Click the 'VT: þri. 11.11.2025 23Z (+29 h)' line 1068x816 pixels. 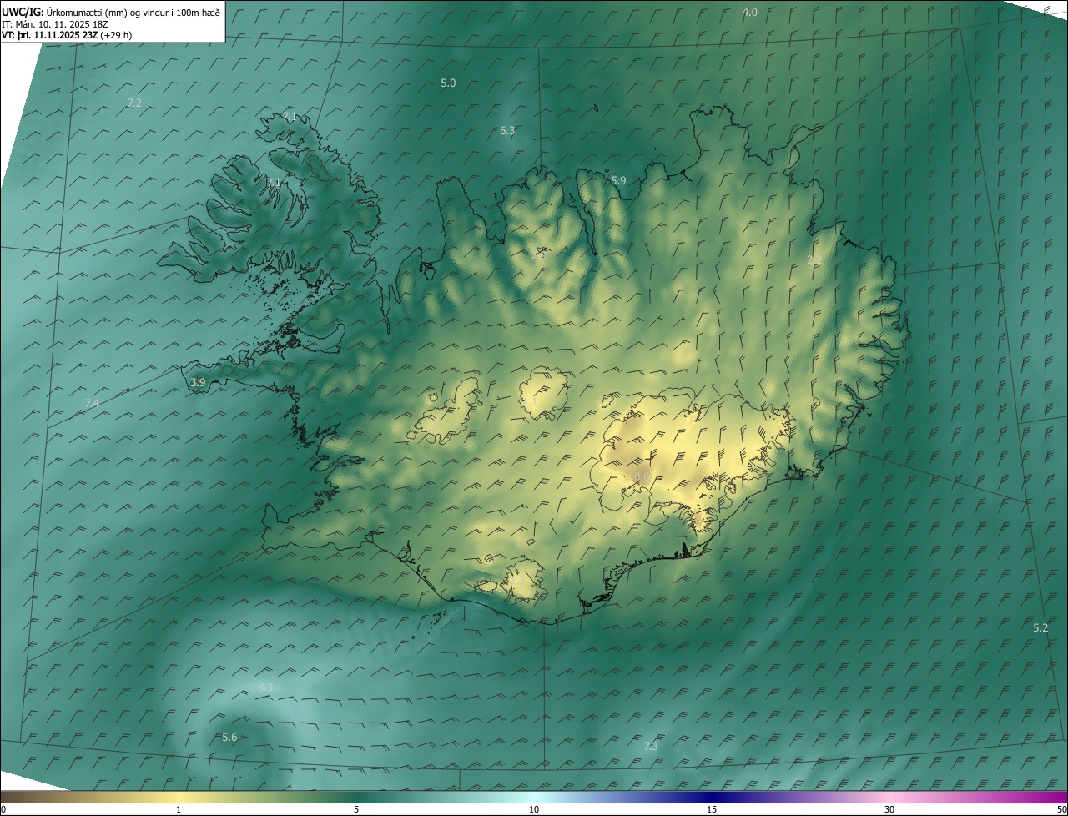click(67, 35)
